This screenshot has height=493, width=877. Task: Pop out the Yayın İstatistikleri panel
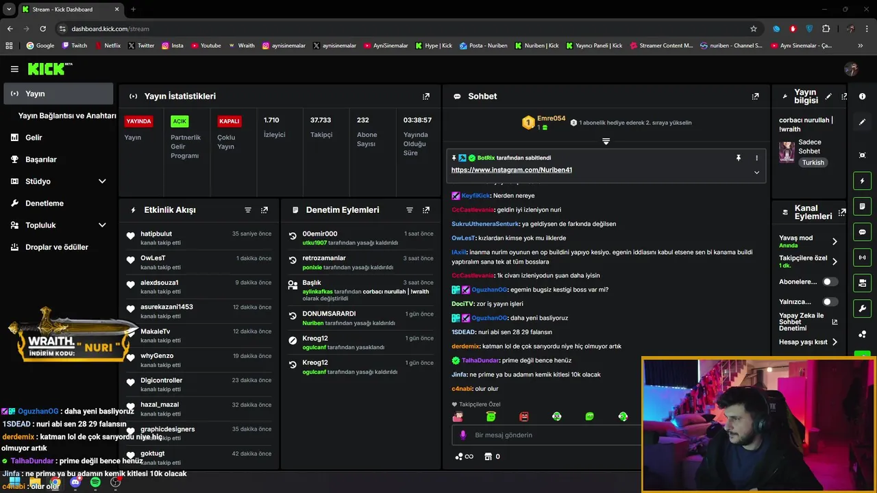pyautogui.click(x=426, y=97)
